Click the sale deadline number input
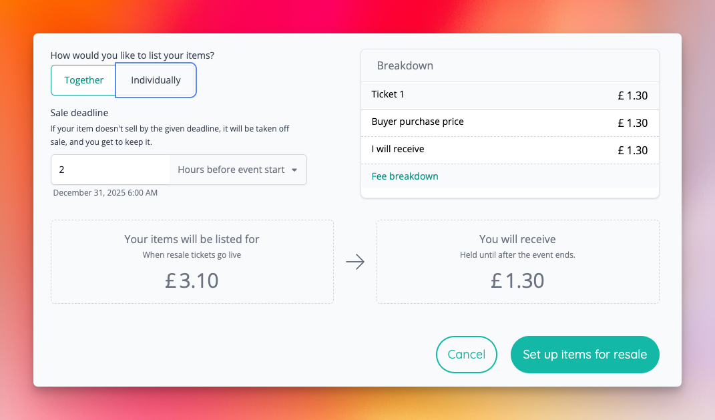 (110, 170)
